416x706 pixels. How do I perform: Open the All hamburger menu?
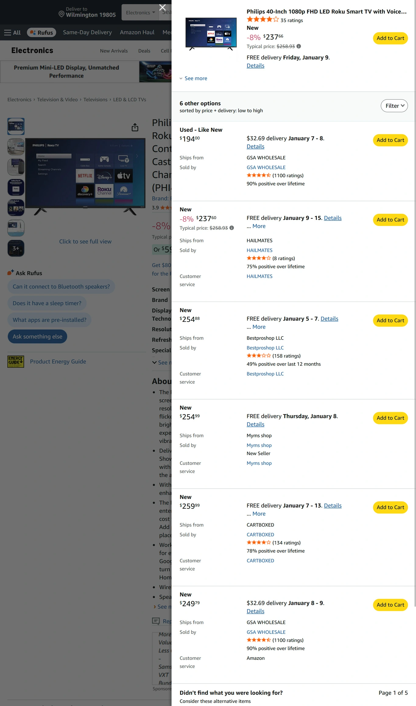pyautogui.click(x=12, y=33)
